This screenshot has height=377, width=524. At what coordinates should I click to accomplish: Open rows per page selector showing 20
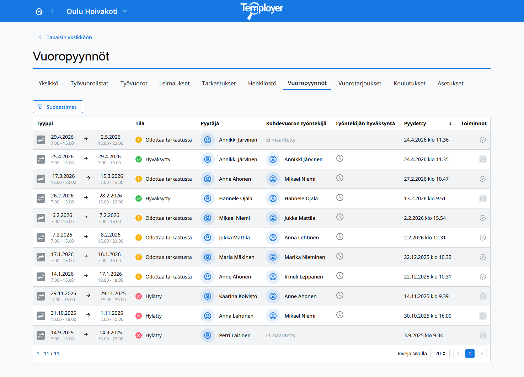tap(440, 354)
